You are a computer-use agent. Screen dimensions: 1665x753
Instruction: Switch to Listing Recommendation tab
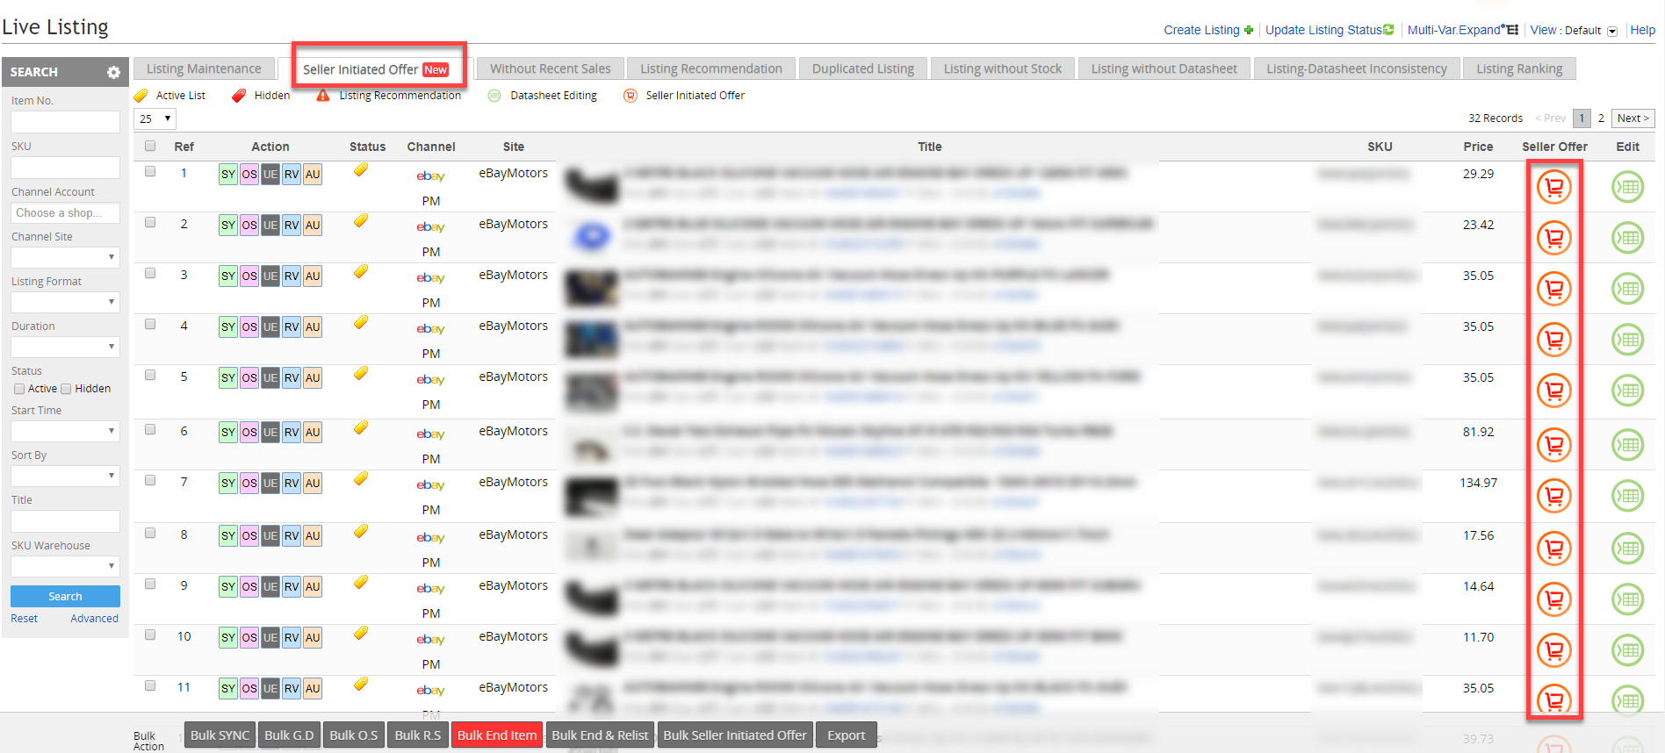(x=711, y=68)
